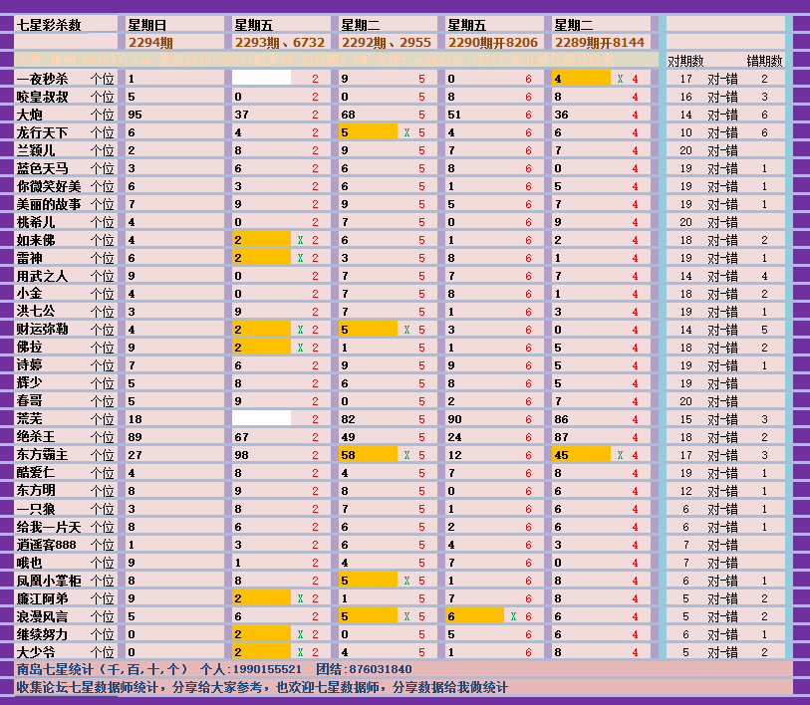Screen dimensions: 810x705
Task: Click the empty white cell in 荒芜 row
Action: coord(261,419)
